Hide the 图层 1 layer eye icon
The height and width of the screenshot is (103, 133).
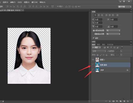[93, 60]
